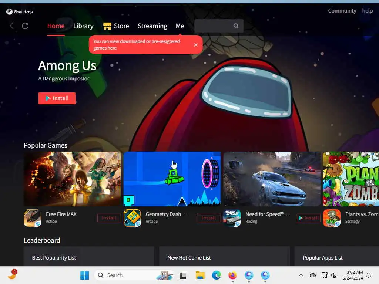The image size is (379, 284).
Task: Click the Popular Games heading
Action: pos(46,145)
